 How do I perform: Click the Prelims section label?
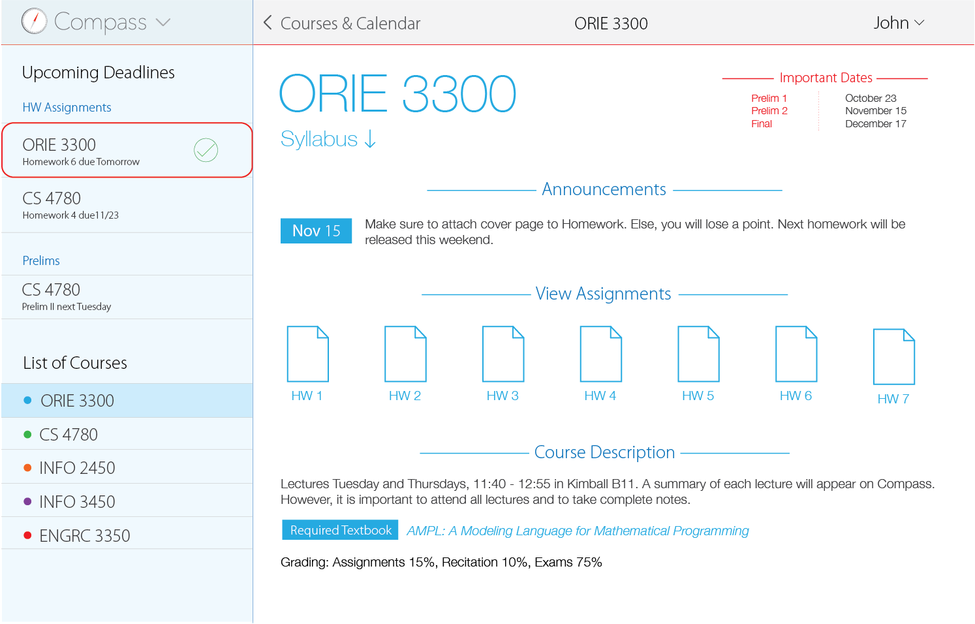(x=41, y=260)
